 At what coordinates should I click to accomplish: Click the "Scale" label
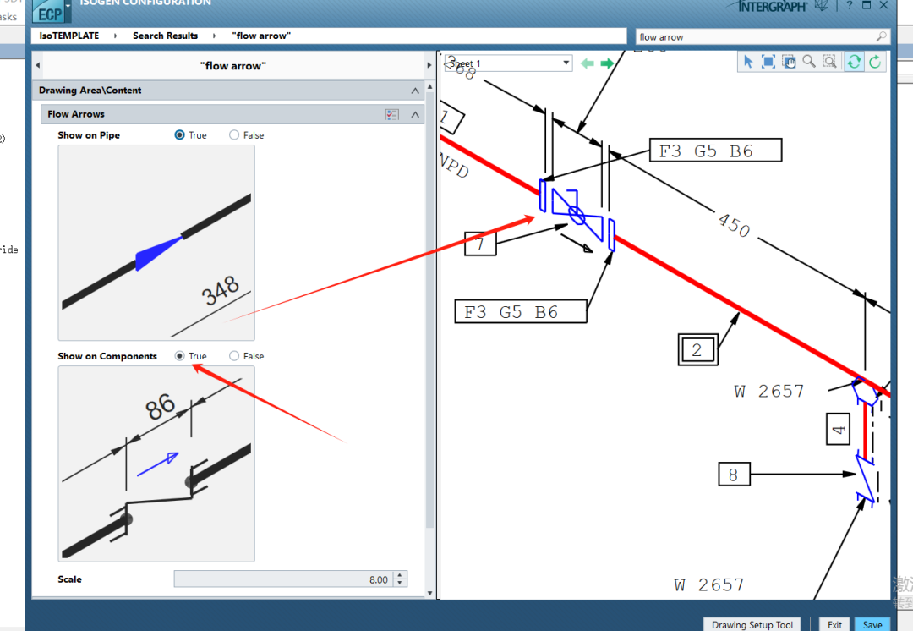pyautogui.click(x=69, y=579)
